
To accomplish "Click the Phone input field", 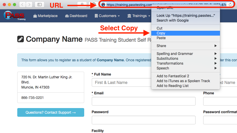I will 220,101.
